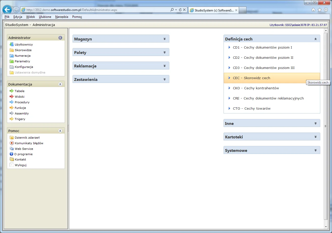Click the red arrow Widoki icon

click(11, 96)
